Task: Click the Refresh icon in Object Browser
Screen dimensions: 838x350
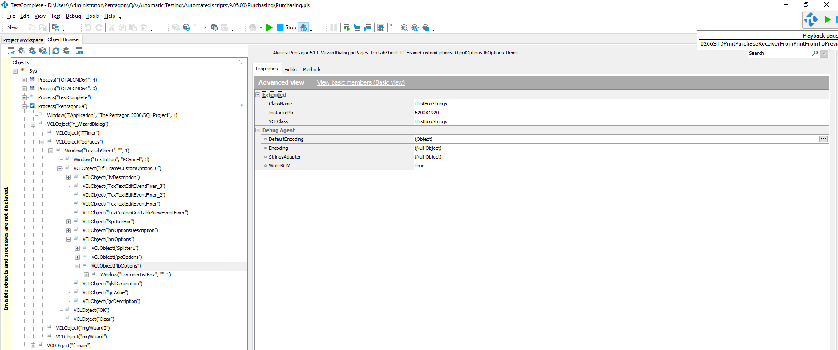Action: tap(56, 51)
